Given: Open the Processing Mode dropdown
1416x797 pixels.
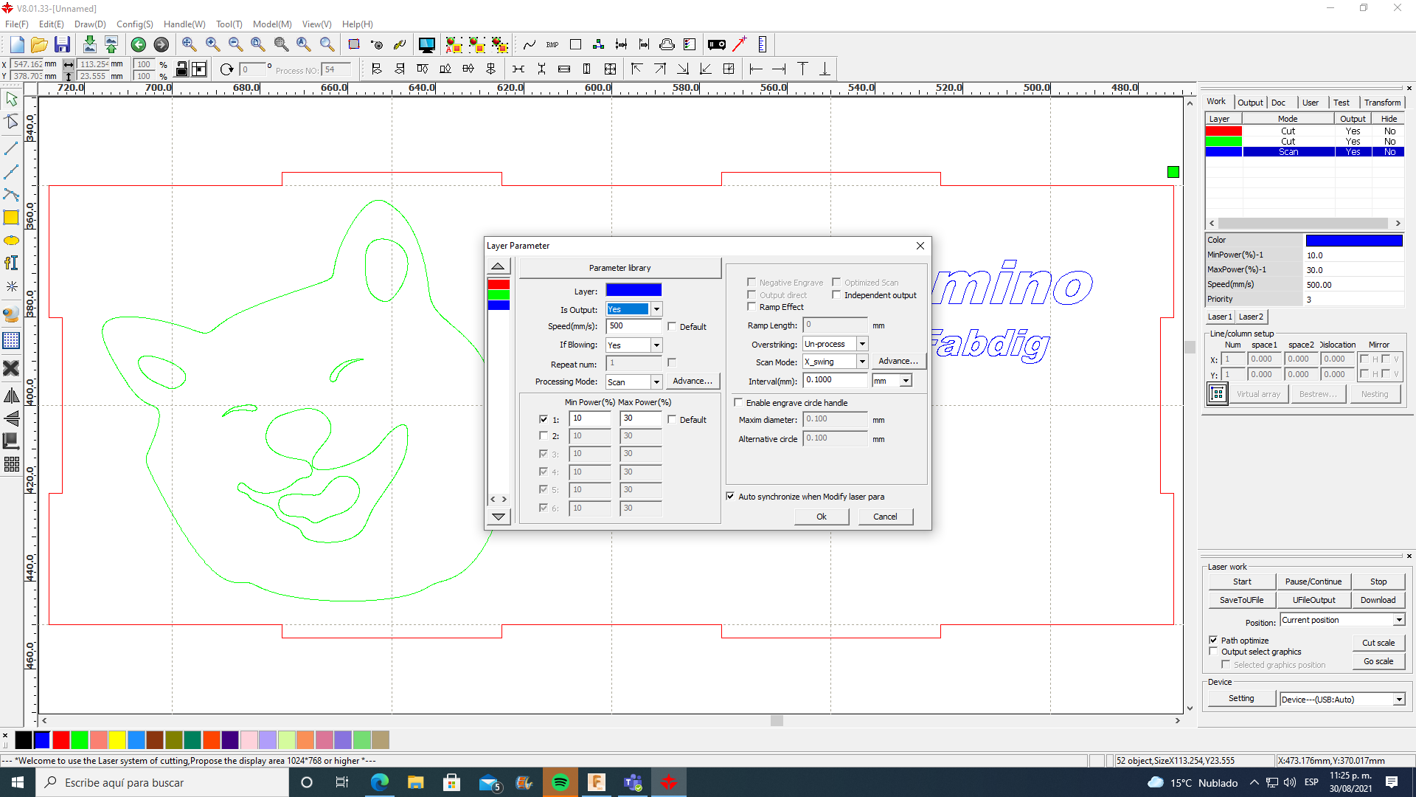Looking at the screenshot, I should [x=656, y=382].
